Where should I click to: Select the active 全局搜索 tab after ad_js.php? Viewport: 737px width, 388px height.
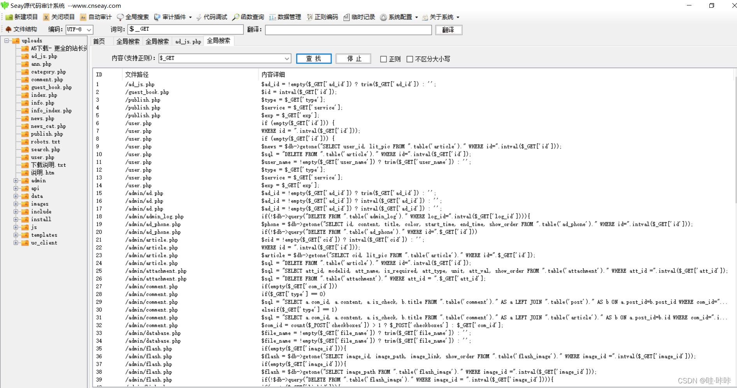(218, 41)
